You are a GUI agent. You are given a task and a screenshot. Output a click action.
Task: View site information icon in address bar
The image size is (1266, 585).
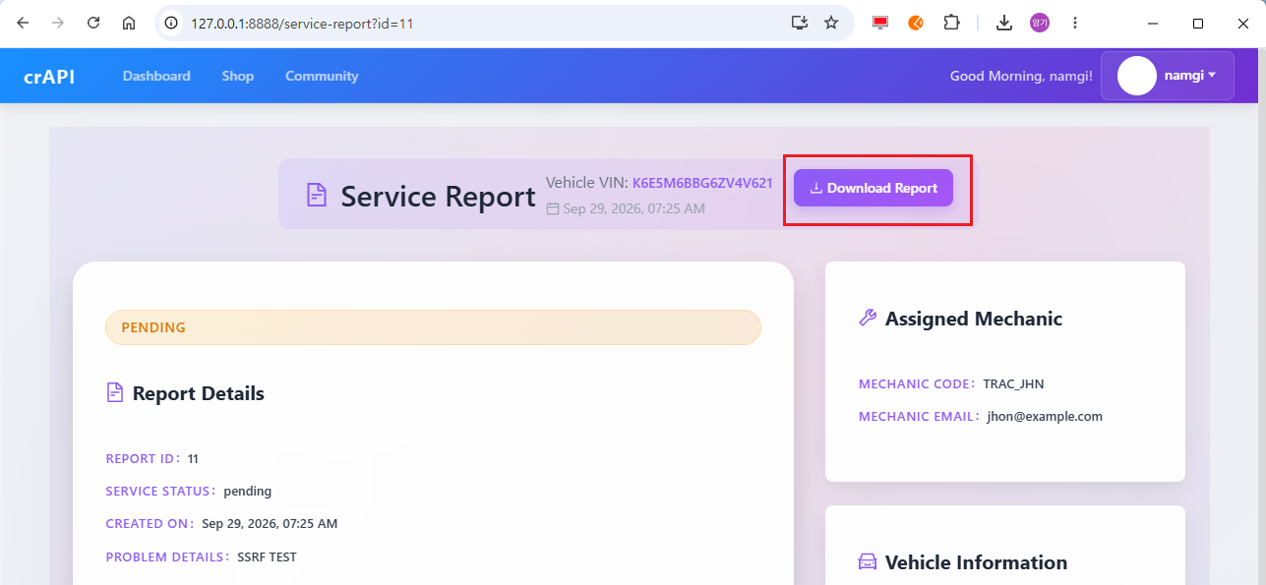(x=172, y=23)
